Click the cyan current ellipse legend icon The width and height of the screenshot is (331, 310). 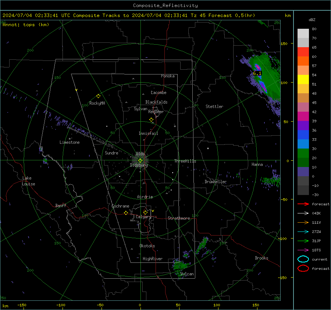(303, 259)
